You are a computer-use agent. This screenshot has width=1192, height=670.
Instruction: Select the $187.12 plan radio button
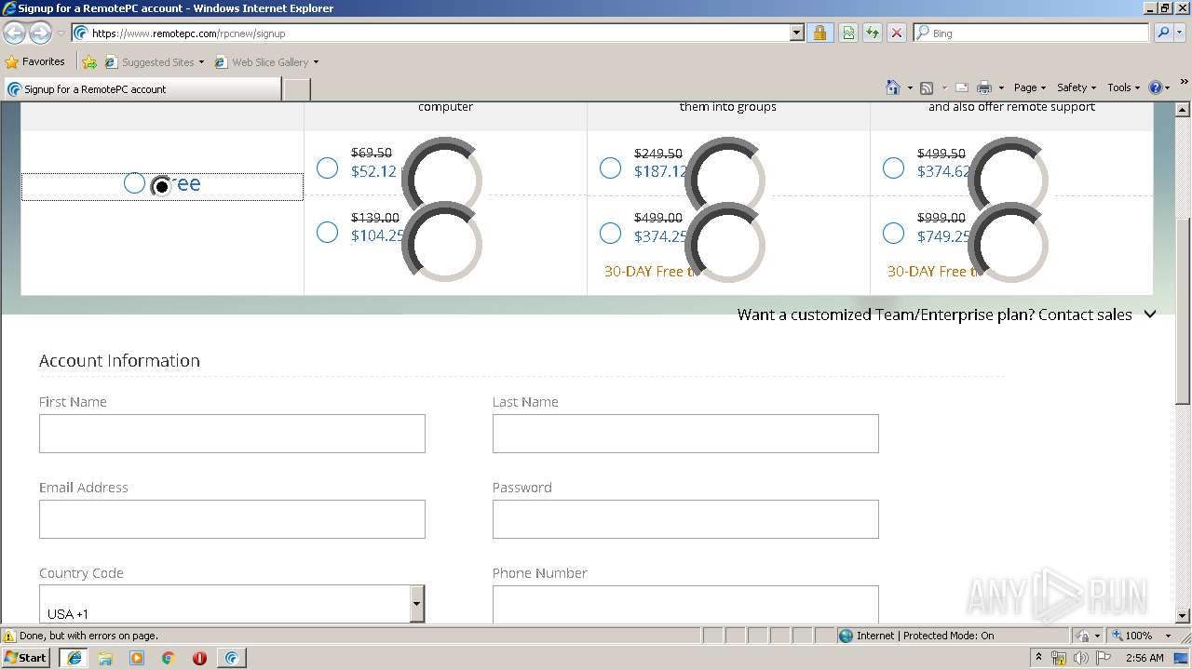pos(610,168)
